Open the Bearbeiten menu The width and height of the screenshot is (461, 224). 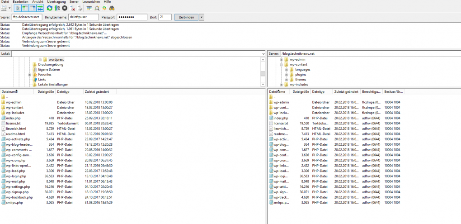point(21,2)
